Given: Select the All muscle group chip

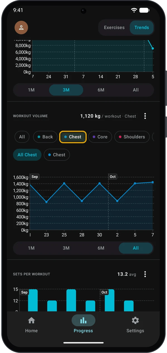Looking at the screenshot, I should (22, 137).
